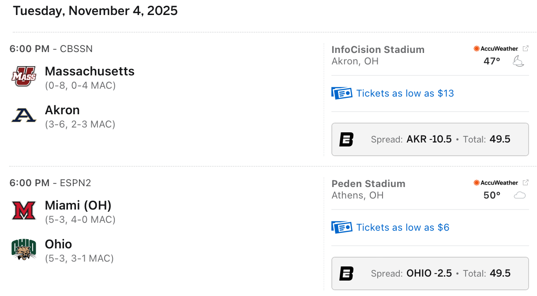Open the Miami (OH) team page
Image resolution: width=537 pixels, height=296 pixels.
point(78,205)
